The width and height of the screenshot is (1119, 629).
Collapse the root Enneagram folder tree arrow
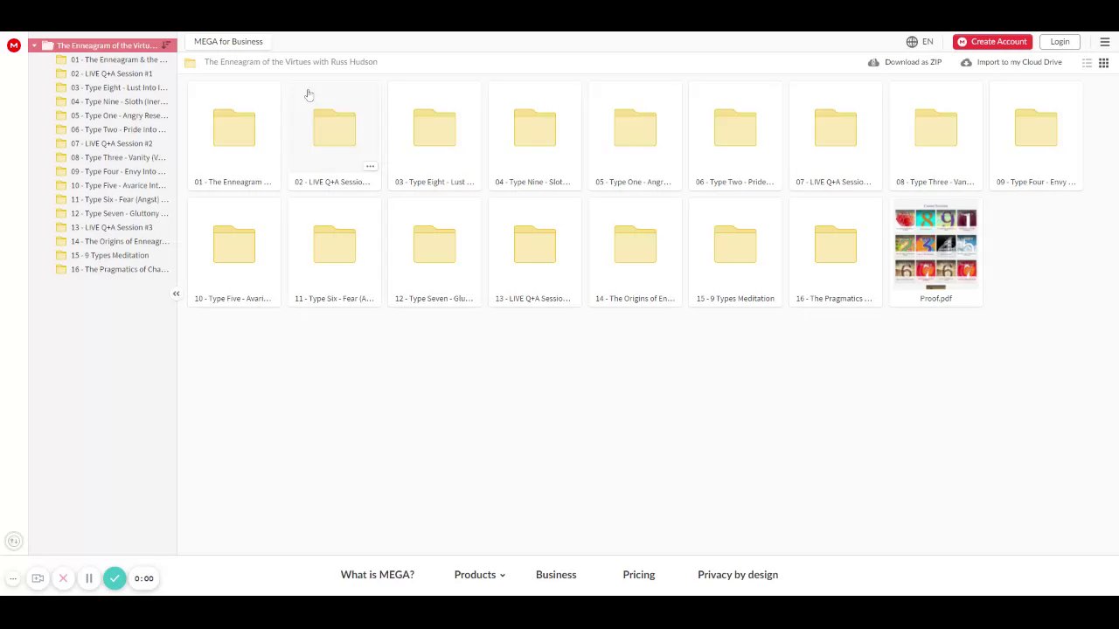click(x=34, y=45)
